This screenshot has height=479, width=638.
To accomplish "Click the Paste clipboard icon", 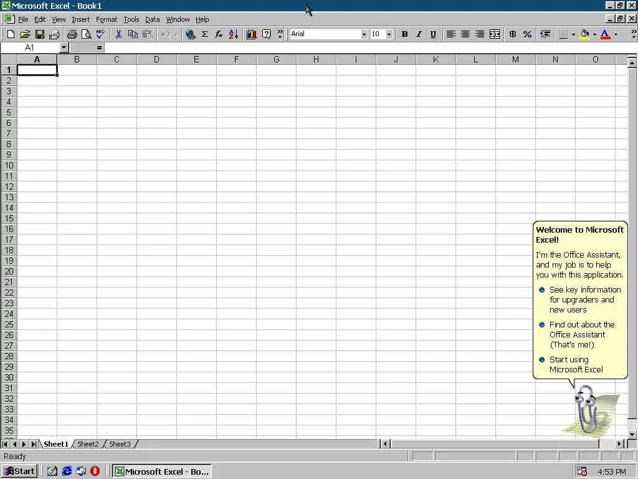I will coord(148,35).
